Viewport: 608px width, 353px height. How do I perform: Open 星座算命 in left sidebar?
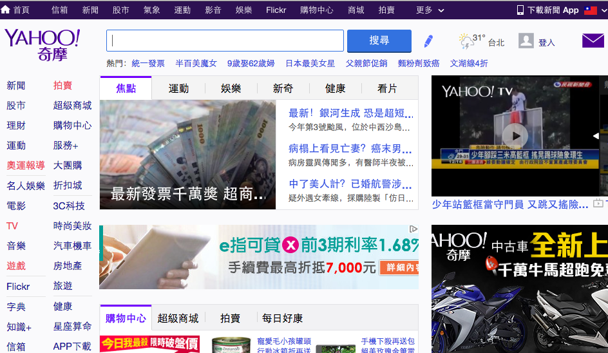click(72, 327)
